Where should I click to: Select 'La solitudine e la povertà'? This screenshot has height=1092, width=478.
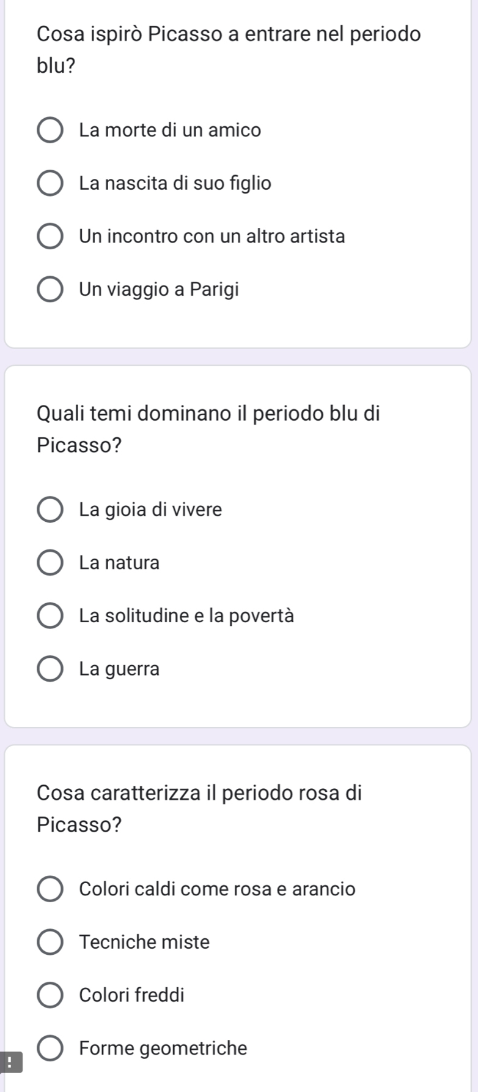[x=50, y=616]
